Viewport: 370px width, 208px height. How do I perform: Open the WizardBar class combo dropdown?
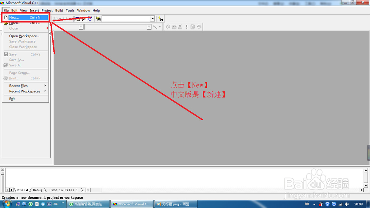[x=81, y=27]
